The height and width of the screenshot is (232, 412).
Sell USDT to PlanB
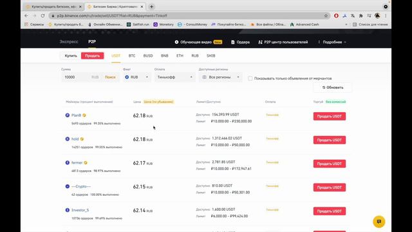click(330, 116)
